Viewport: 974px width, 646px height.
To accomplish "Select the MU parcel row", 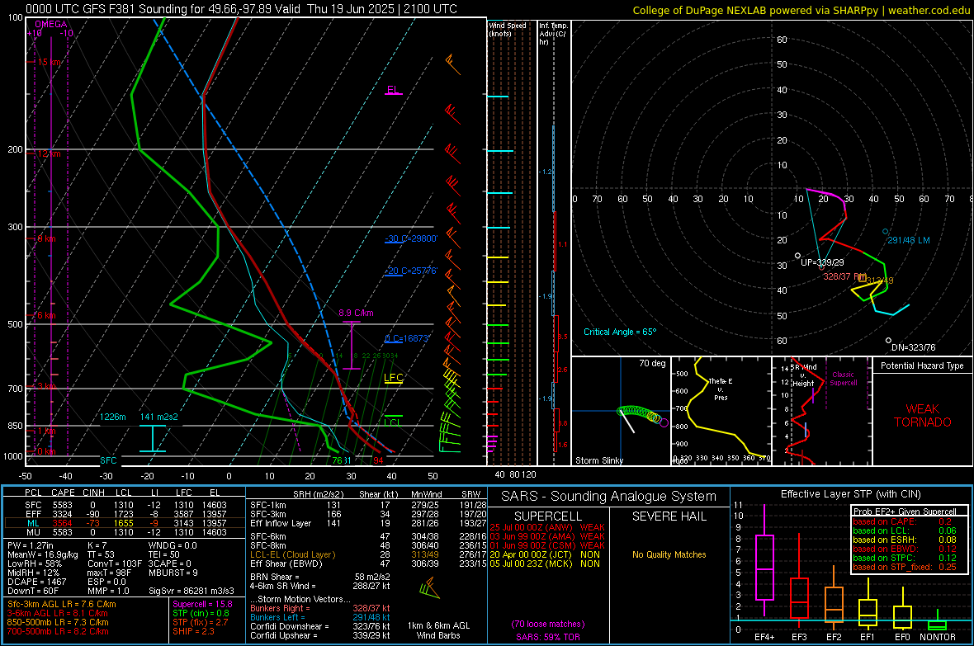I will click(125, 532).
